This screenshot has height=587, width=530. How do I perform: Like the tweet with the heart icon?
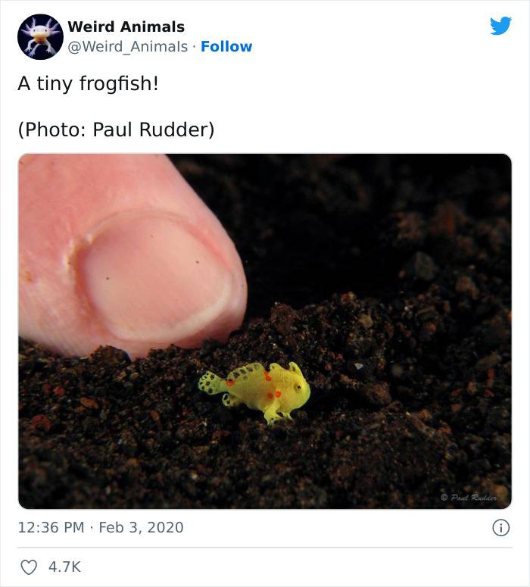pyautogui.click(x=29, y=567)
